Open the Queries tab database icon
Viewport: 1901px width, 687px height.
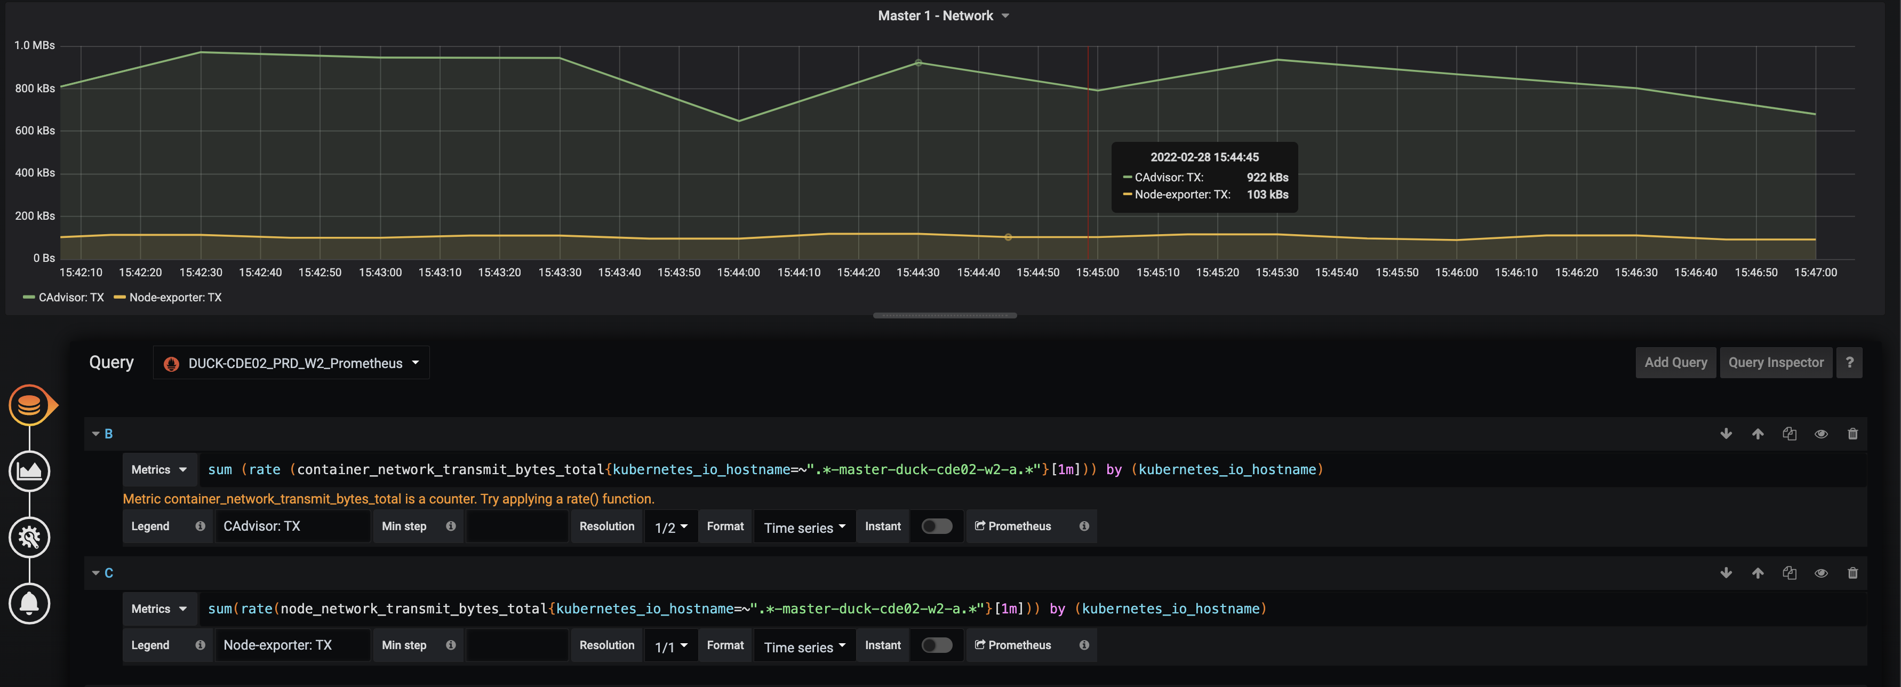pyautogui.click(x=29, y=405)
